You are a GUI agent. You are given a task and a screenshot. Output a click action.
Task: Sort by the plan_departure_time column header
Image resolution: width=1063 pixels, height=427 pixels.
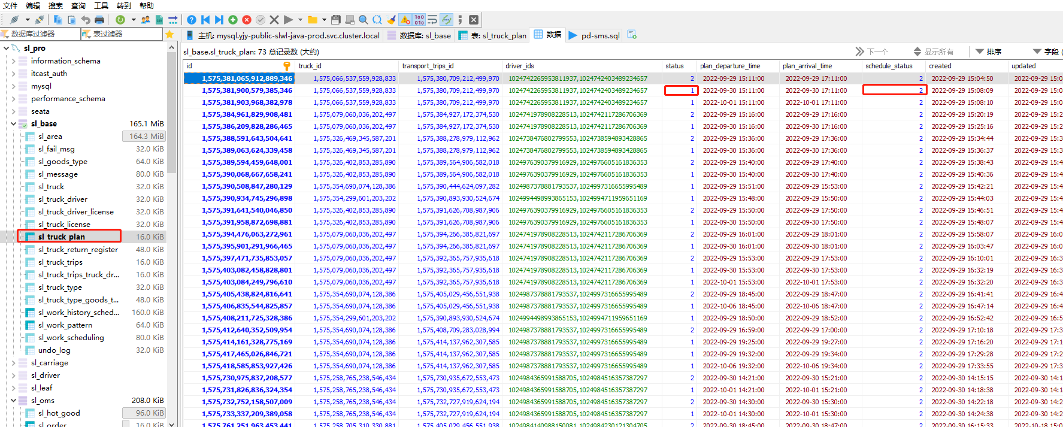737,66
